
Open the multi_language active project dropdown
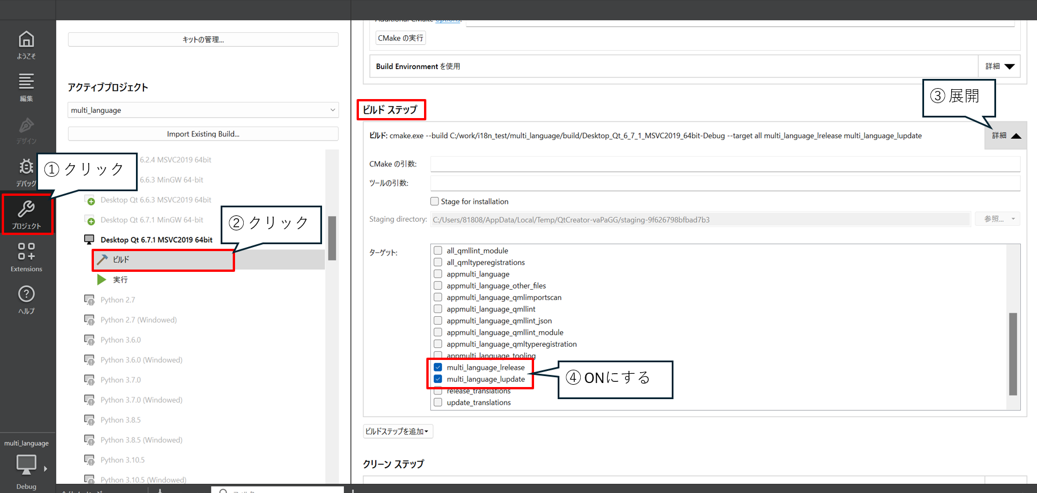203,110
